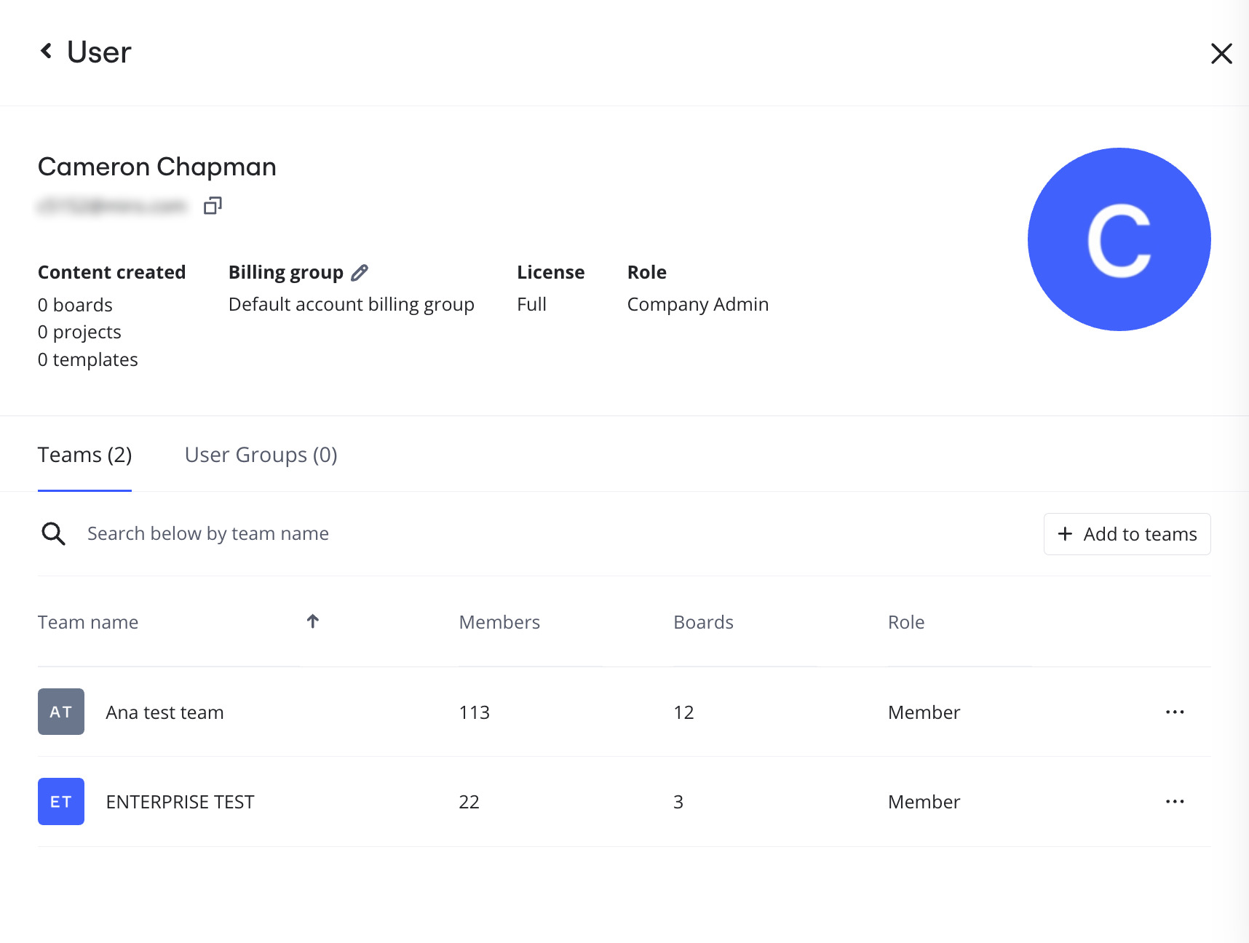Edit the Billing group with pencil icon
This screenshot has height=943, width=1249.
[x=360, y=273]
